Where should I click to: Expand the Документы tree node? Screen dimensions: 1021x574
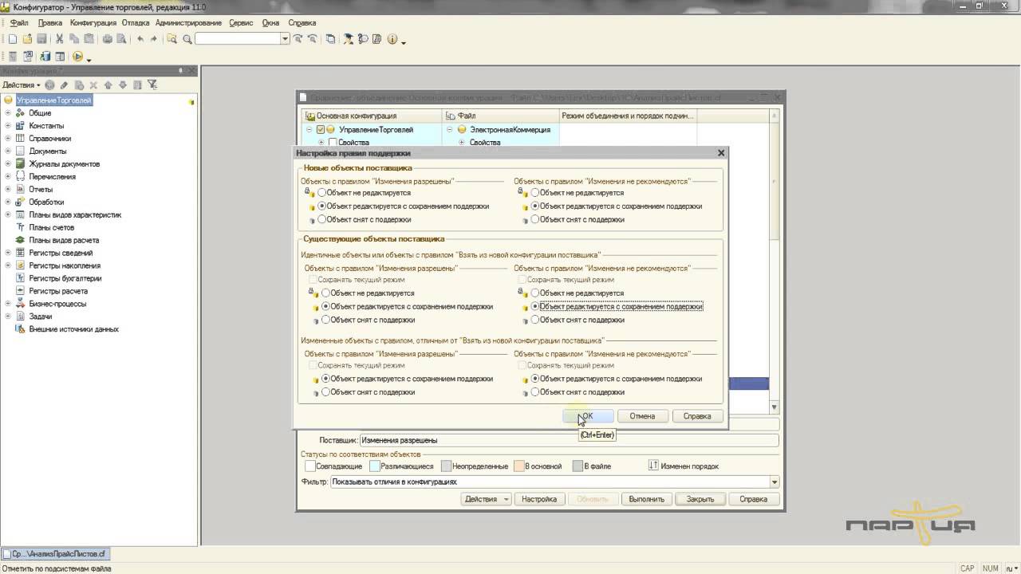pos(8,151)
